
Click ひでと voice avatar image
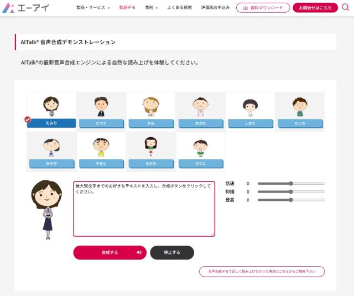[101, 106]
